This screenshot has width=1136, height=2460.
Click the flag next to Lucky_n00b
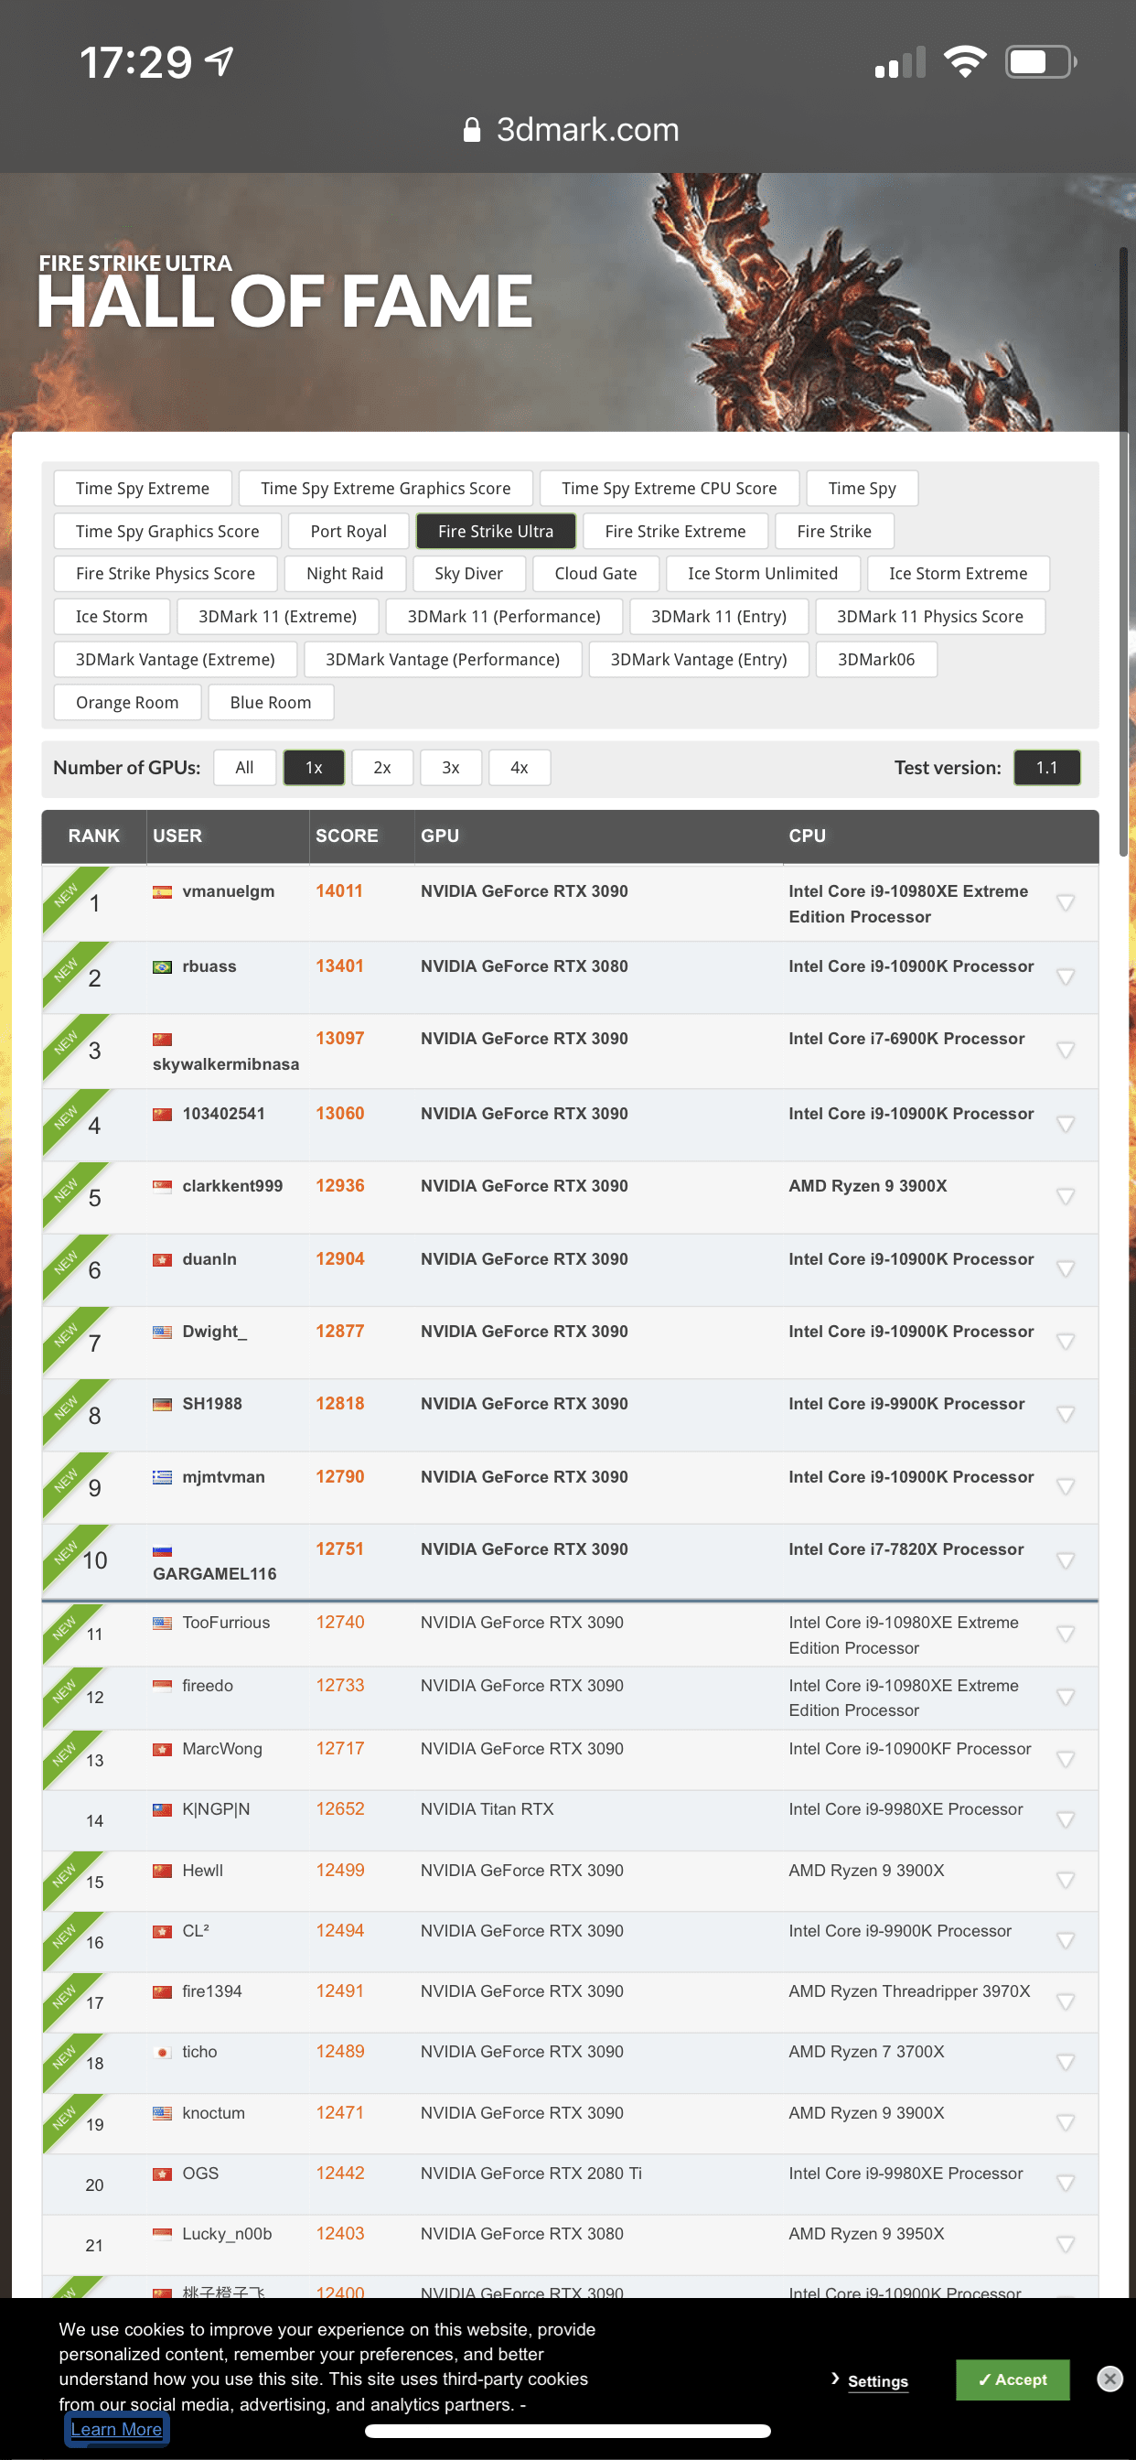pos(162,2234)
